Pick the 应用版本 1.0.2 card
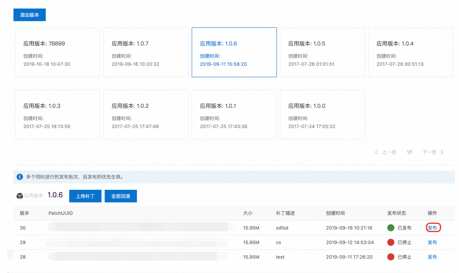This screenshot has height=273, width=459. (x=146, y=115)
